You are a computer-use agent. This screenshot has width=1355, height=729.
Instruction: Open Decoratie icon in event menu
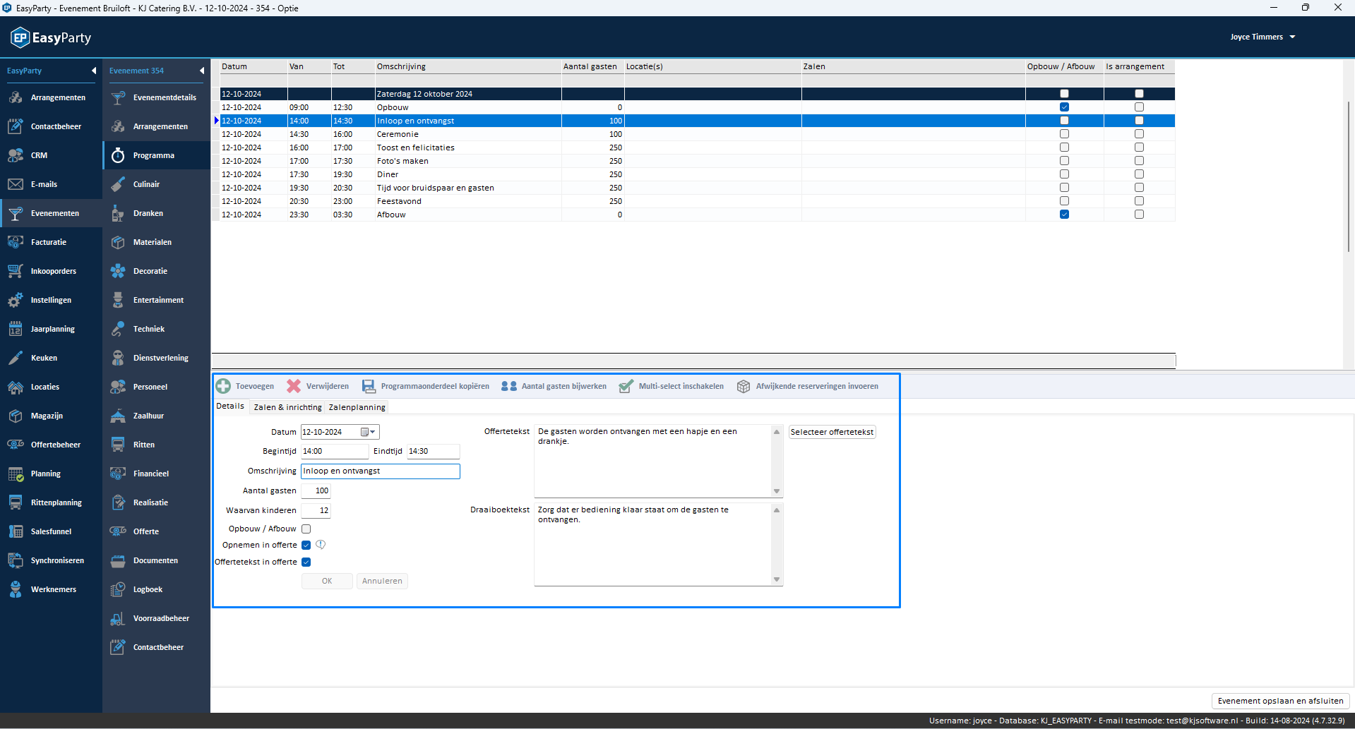click(118, 271)
